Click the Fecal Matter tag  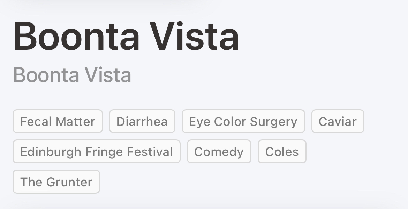58,121
